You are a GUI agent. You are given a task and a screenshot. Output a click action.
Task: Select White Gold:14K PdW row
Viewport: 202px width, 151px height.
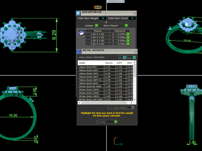(106, 99)
